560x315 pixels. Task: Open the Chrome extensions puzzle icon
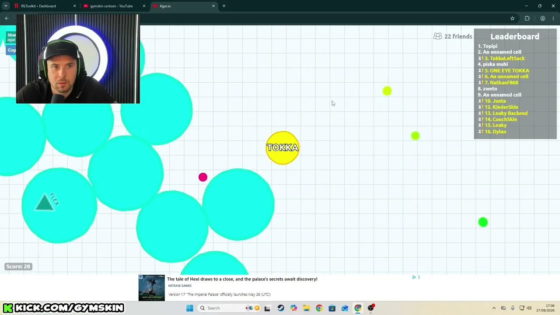coord(527,18)
